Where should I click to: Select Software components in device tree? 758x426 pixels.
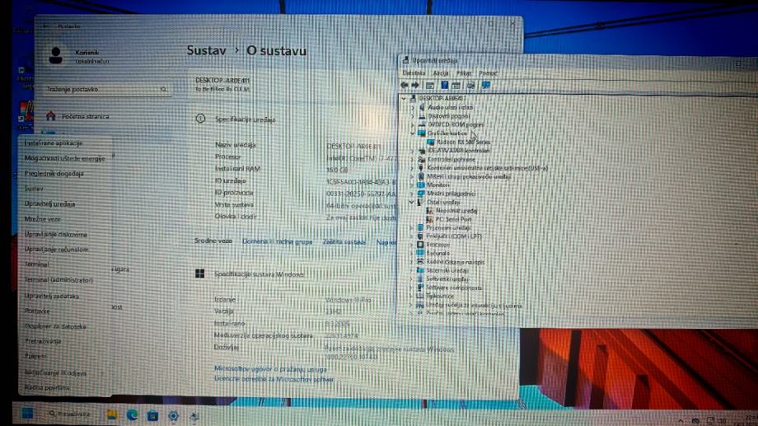point(454,288)
